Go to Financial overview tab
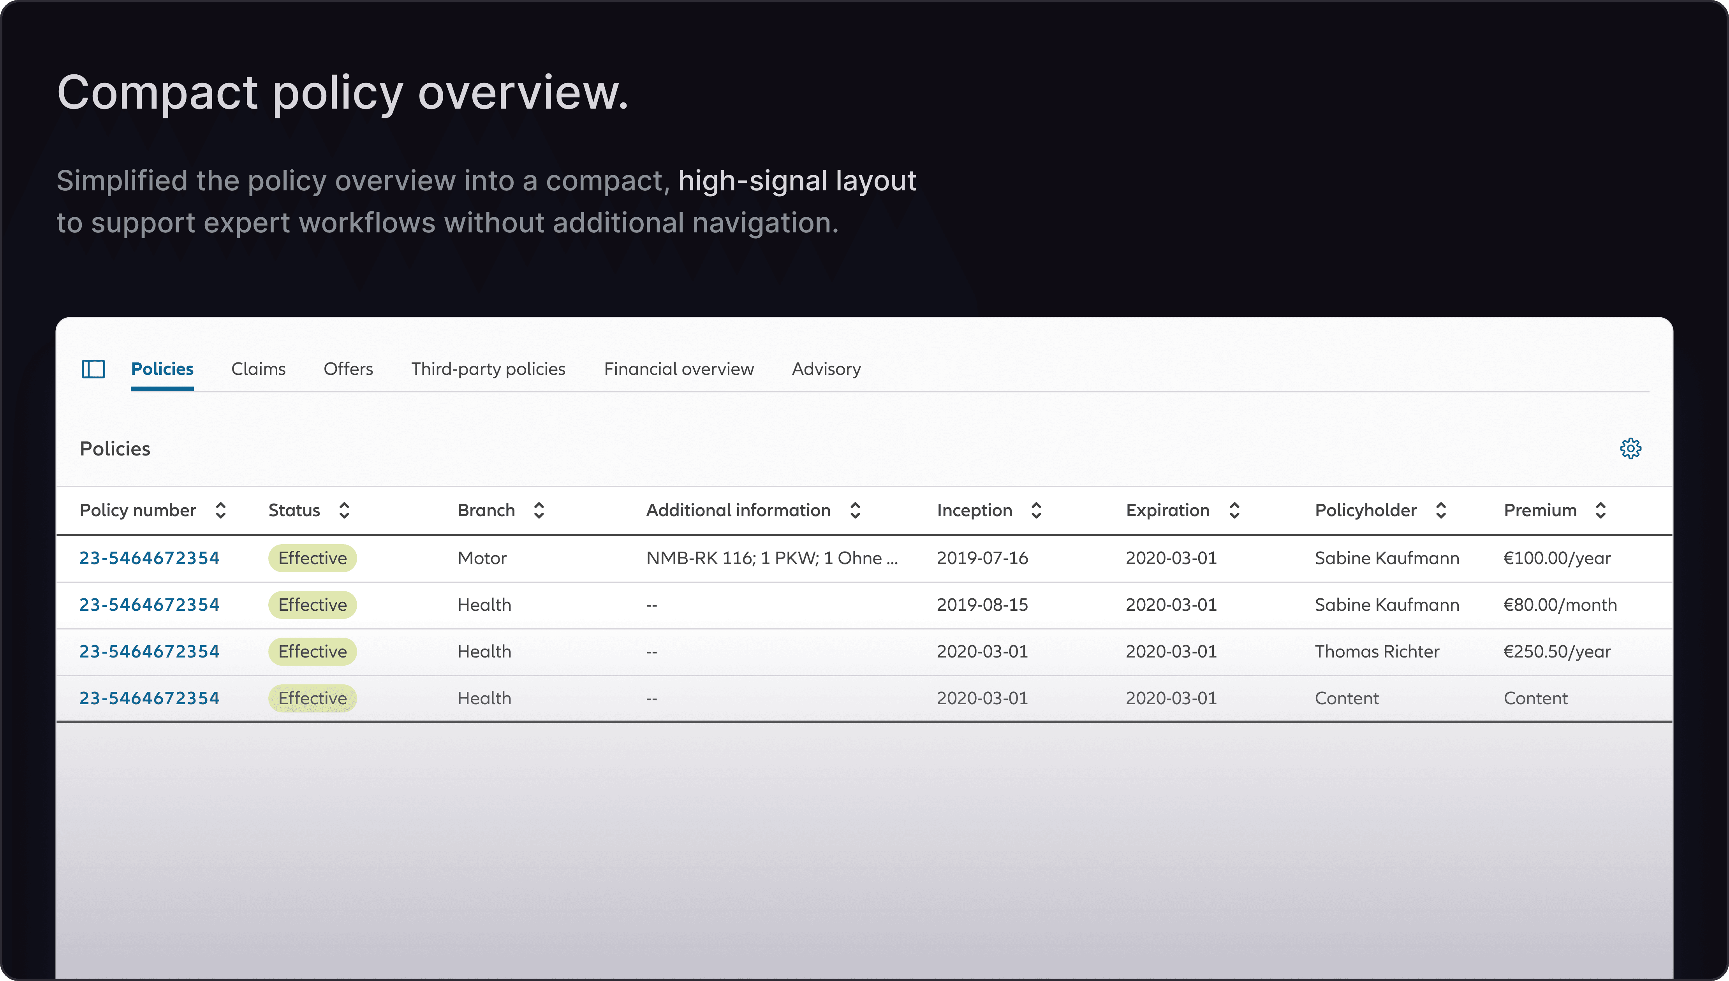Viewport: 1729px width, 981px height. [678, 369]
